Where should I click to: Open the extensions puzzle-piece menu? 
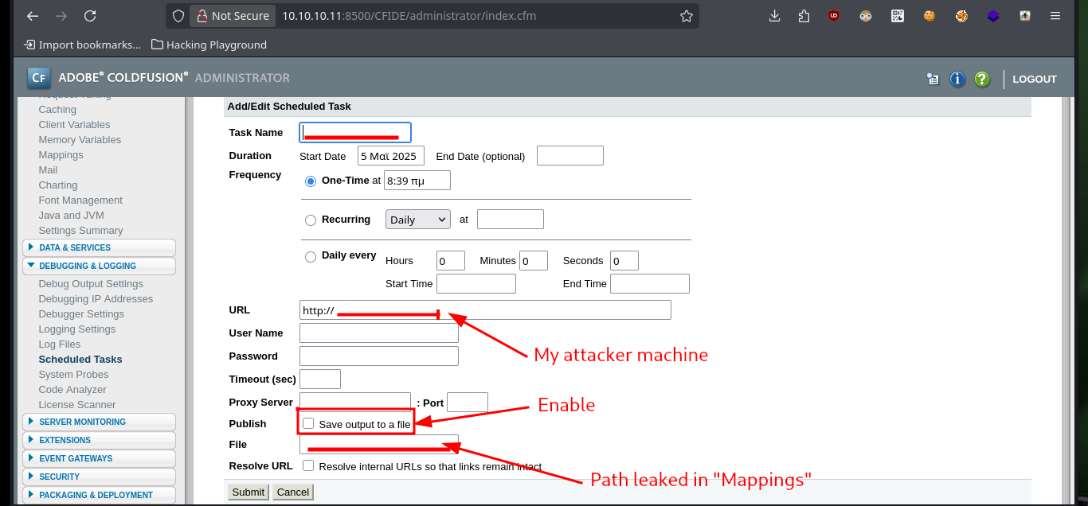[804, 16]
